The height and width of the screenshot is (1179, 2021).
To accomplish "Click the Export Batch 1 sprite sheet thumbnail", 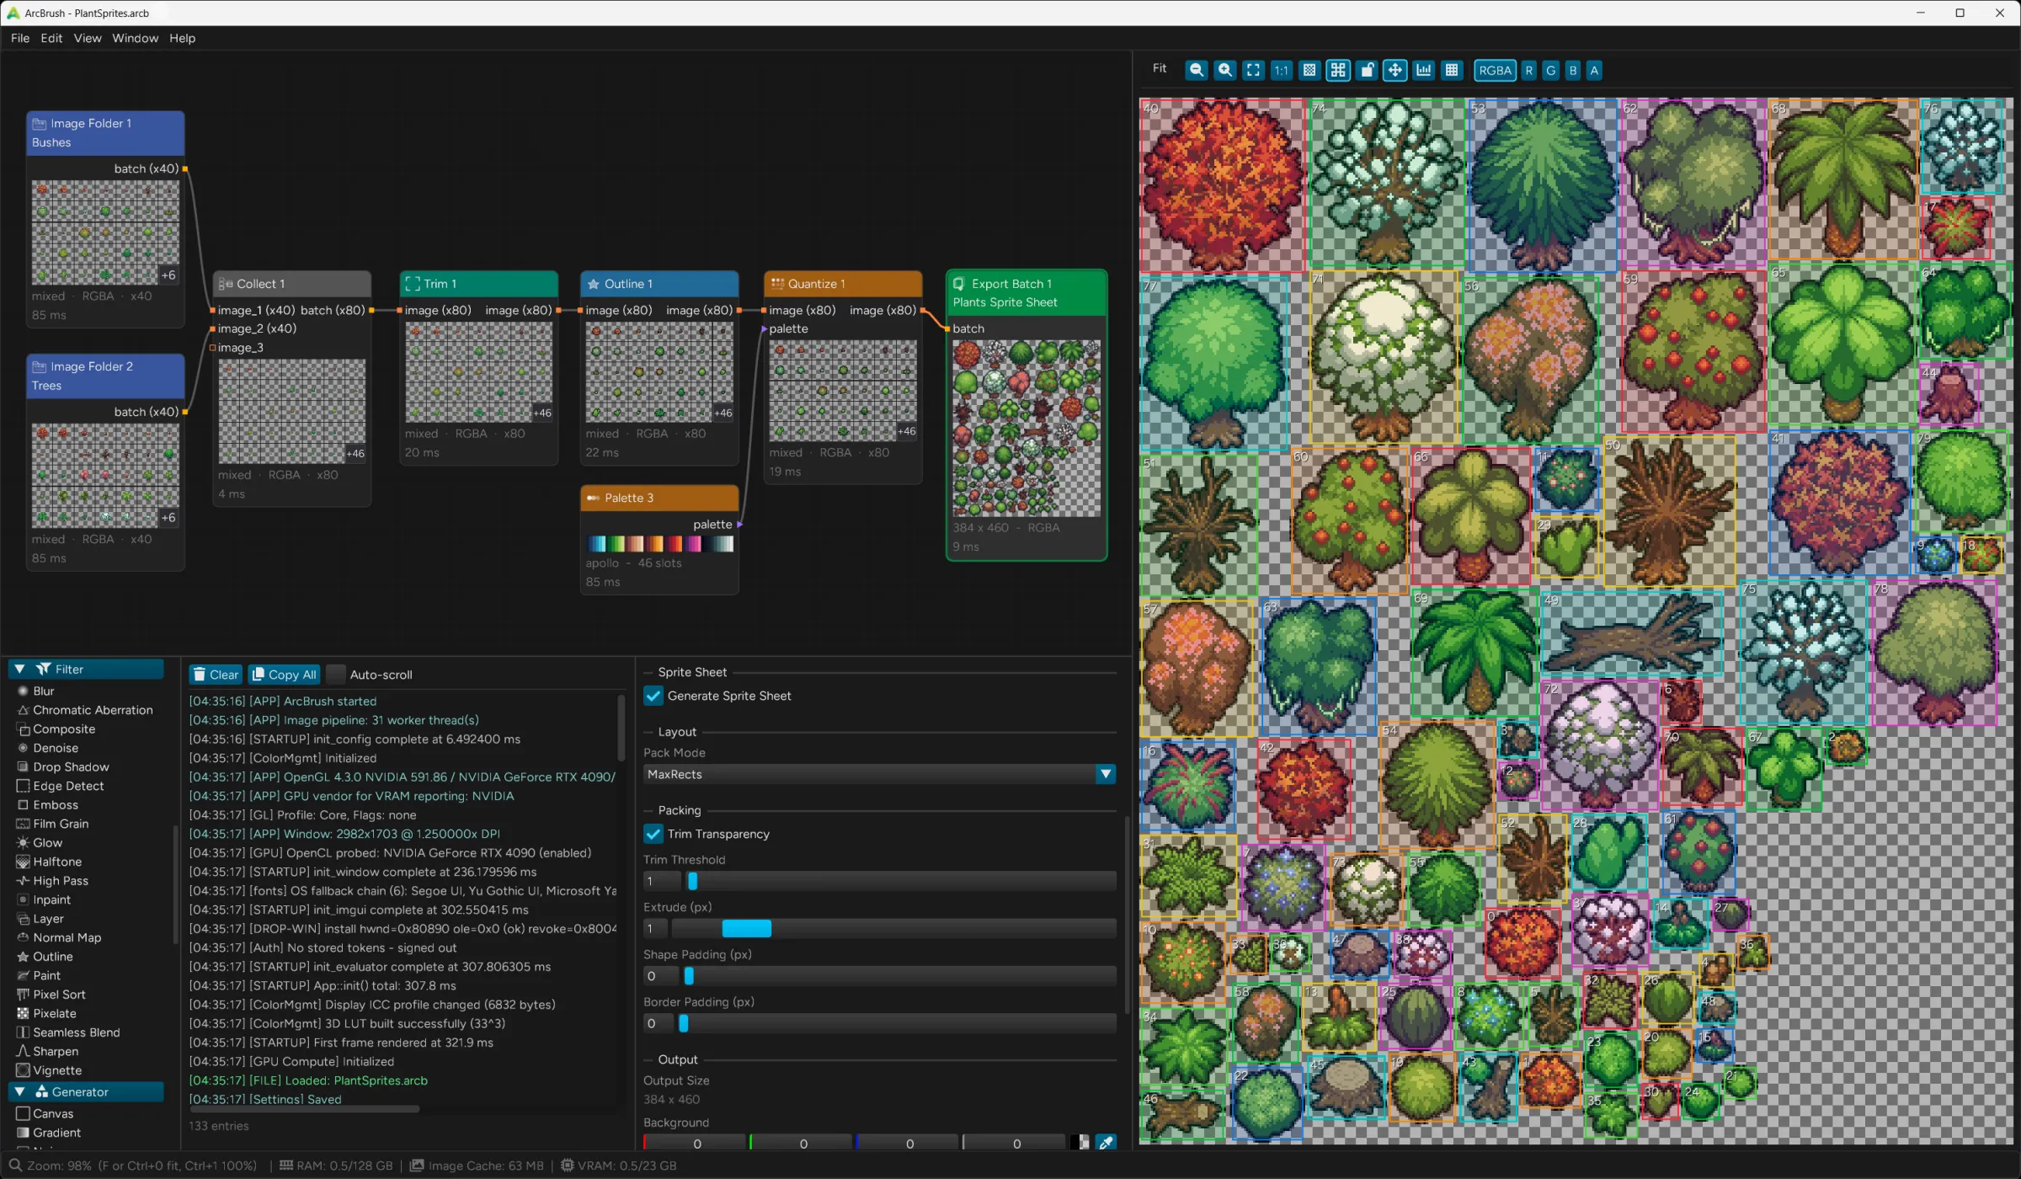I will tap(1026, 428).
